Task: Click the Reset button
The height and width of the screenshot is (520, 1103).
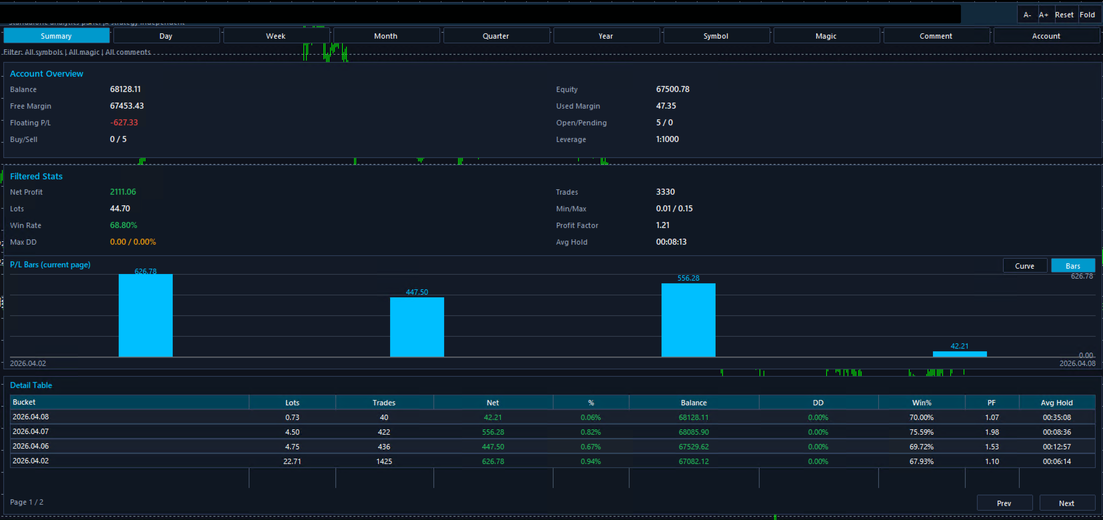Action: (x=1064, y=15)
